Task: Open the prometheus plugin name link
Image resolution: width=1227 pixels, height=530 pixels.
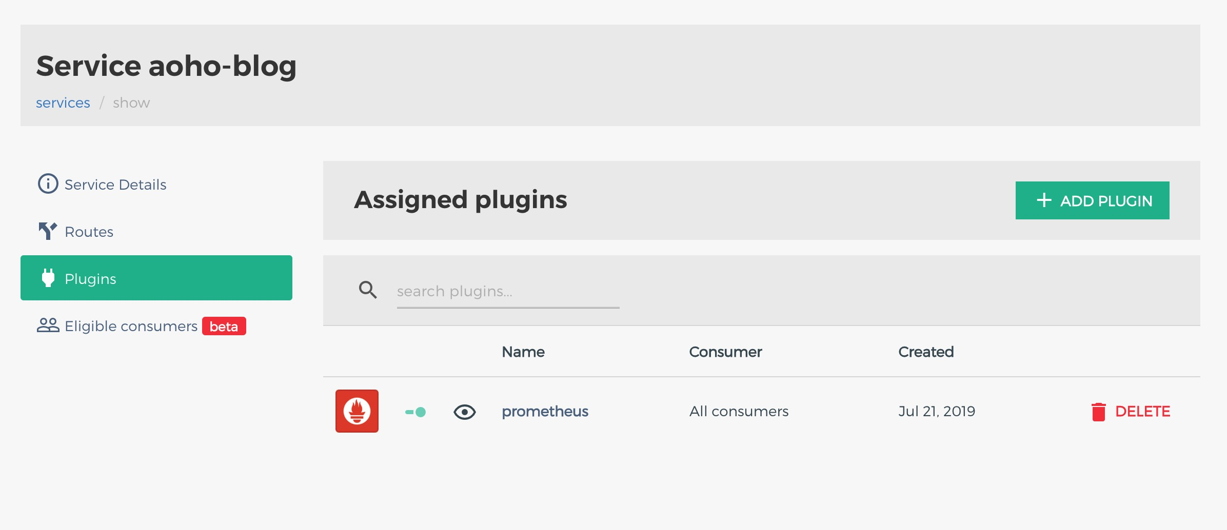Action: 545,412
